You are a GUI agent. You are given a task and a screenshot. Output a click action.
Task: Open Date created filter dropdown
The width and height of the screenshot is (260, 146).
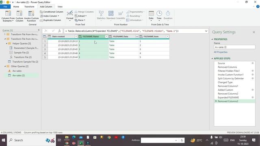[x=76, y=36]
